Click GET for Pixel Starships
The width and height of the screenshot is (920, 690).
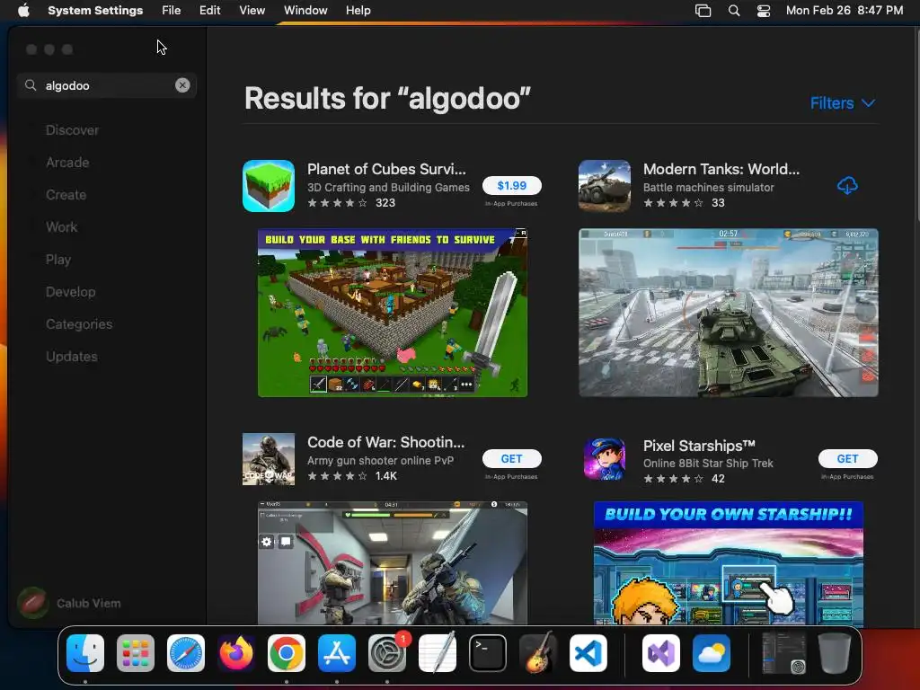(x=847, y=459)
